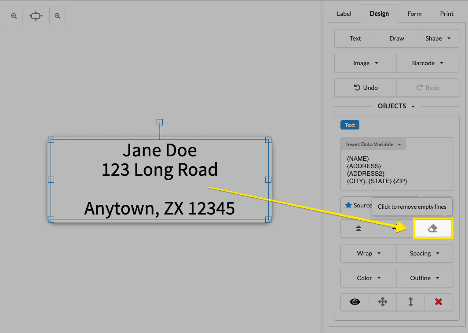468x333 pixels.
Task: Click the Undo button
Action: coord(365,88)
